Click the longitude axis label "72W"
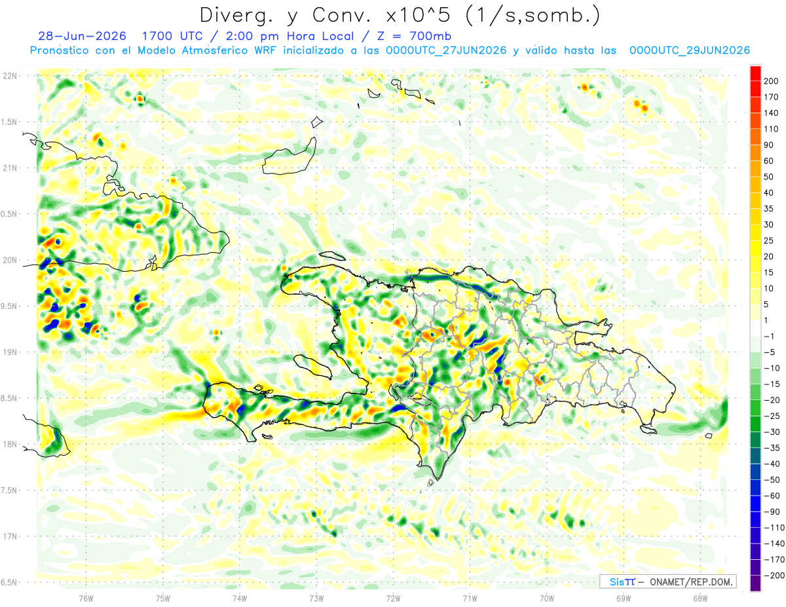 [393, 597]
